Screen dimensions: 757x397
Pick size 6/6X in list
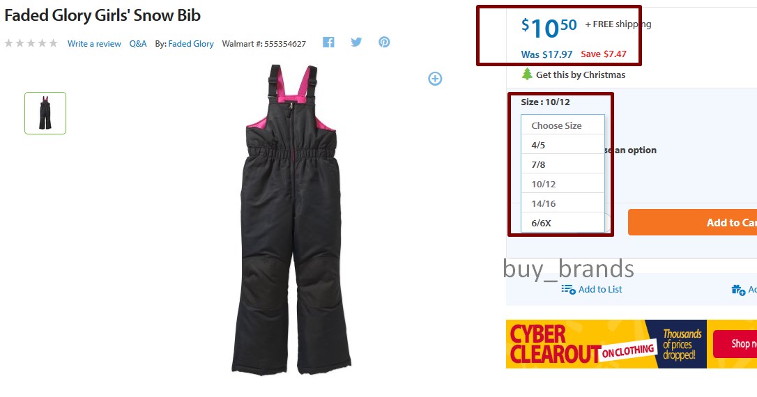click(563, 223)
